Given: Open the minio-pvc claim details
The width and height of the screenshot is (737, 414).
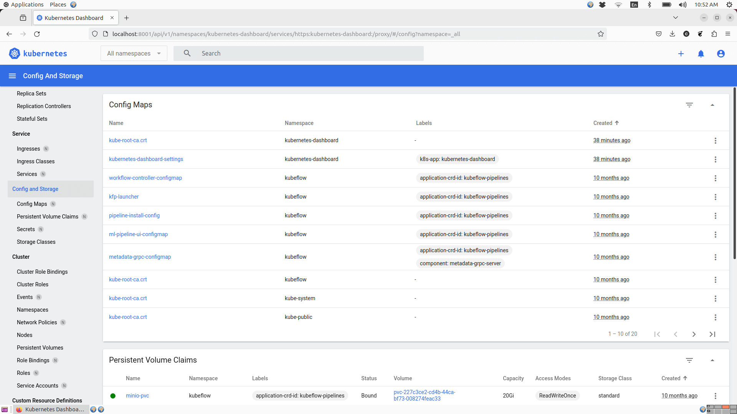Looking at the screenshot, I should coord(137,395).
